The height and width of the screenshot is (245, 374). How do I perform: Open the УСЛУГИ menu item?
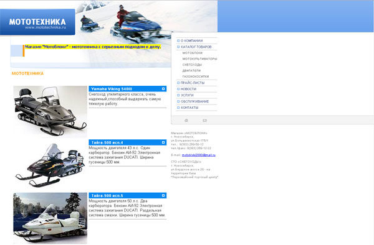(x=187, y=95)
